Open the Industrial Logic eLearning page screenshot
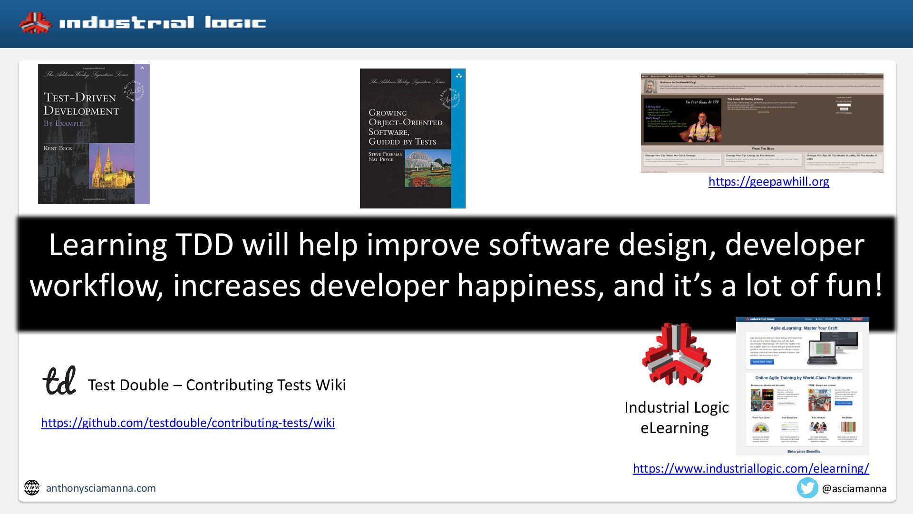This screenshot has width=913, height=514. [803, 386]
